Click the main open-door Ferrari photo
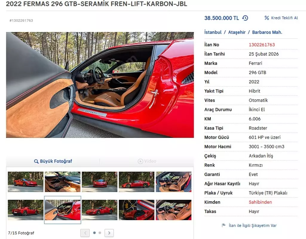306x239 pixels. click(x=100, y=85)
